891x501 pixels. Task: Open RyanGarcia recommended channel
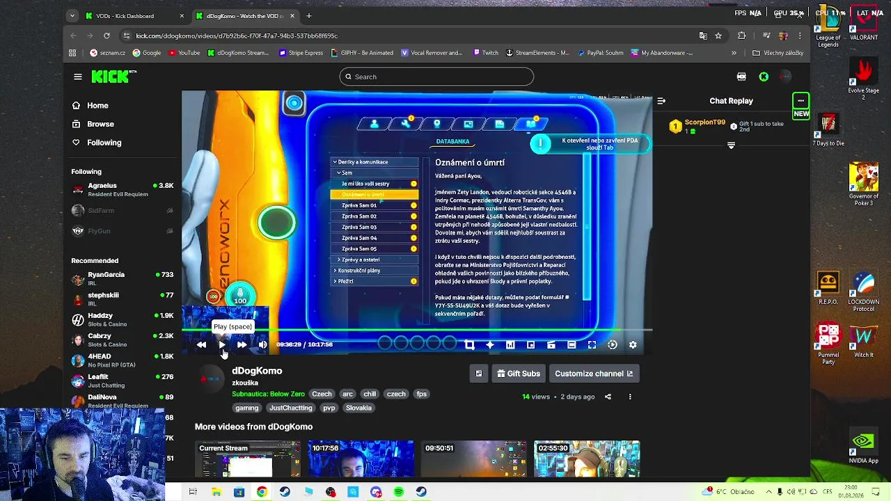(122, 278)
